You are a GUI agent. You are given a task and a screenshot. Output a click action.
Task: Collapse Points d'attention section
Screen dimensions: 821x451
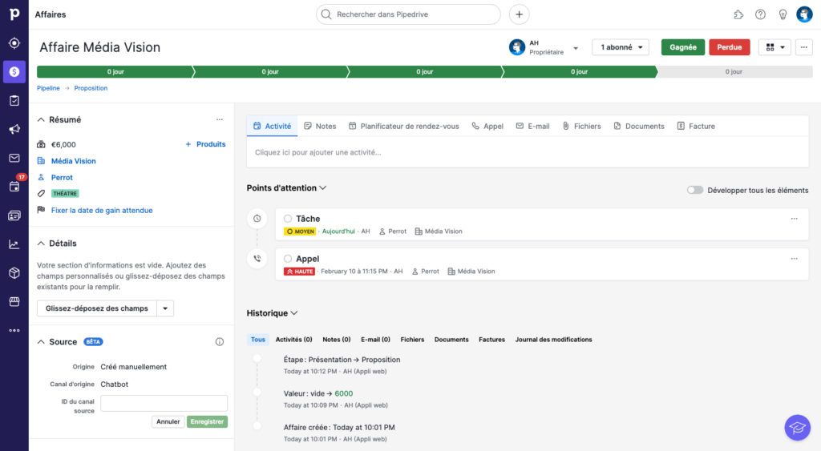click(x=323, y=187)
